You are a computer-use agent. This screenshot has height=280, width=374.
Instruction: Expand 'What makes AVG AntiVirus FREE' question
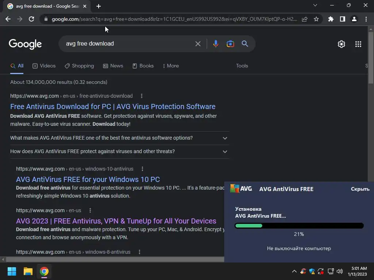point(120,138)
